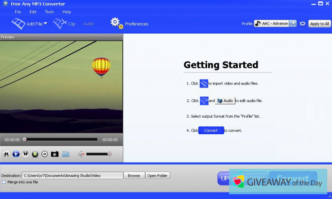Click the volume slider handle
Viewport: 332px width, 199px height.
110,154
